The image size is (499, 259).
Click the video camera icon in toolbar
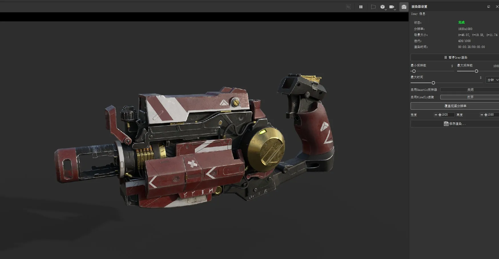392,7
